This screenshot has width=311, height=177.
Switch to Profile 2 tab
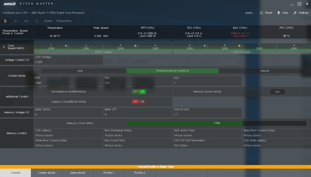[140, 173]
